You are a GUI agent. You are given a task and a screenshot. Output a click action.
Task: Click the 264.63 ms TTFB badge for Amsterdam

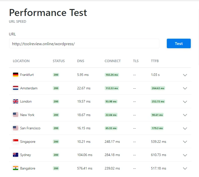(x=158, y=88)
